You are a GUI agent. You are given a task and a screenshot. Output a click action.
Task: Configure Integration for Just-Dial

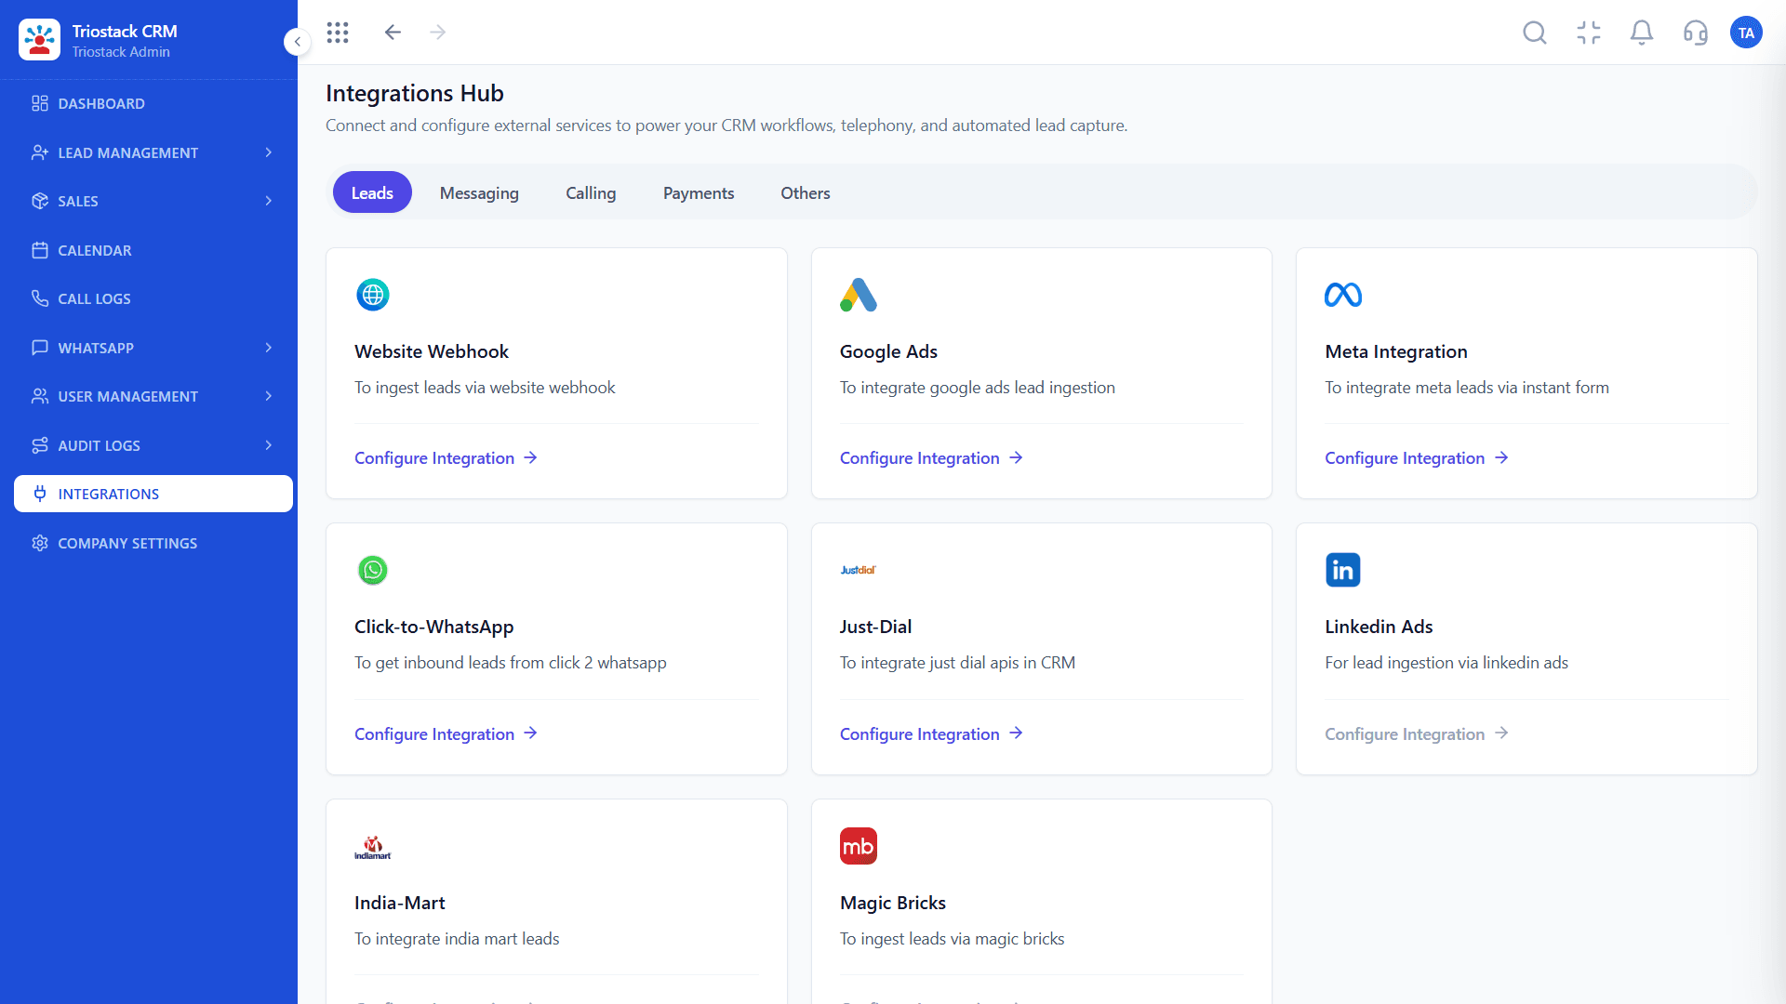tap(931, 733)
